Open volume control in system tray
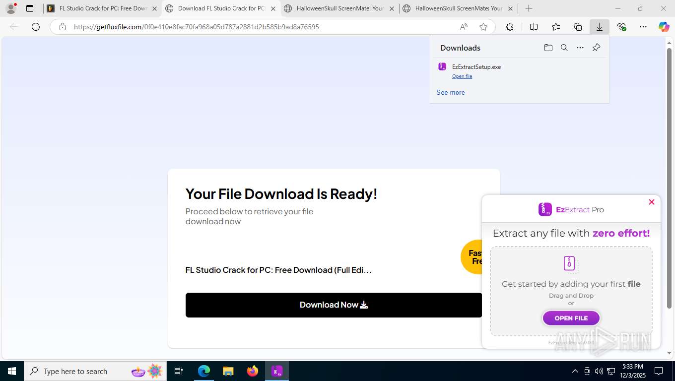675x381 pixels. [x=599, y=371]
